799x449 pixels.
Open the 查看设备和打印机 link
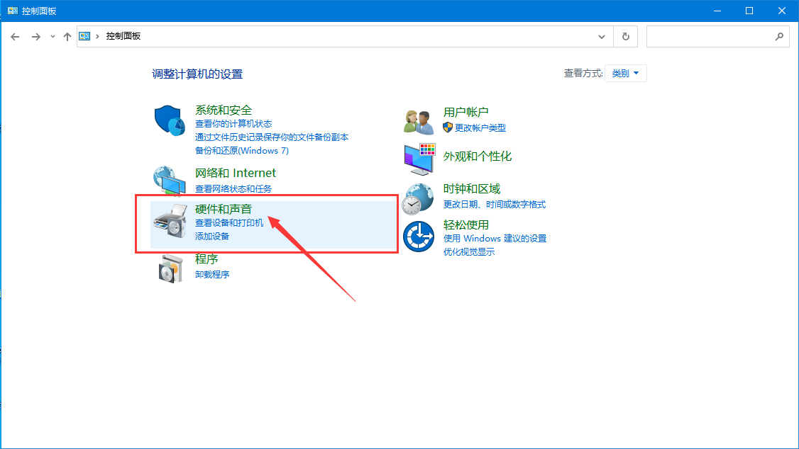click(x=229, y=222)
